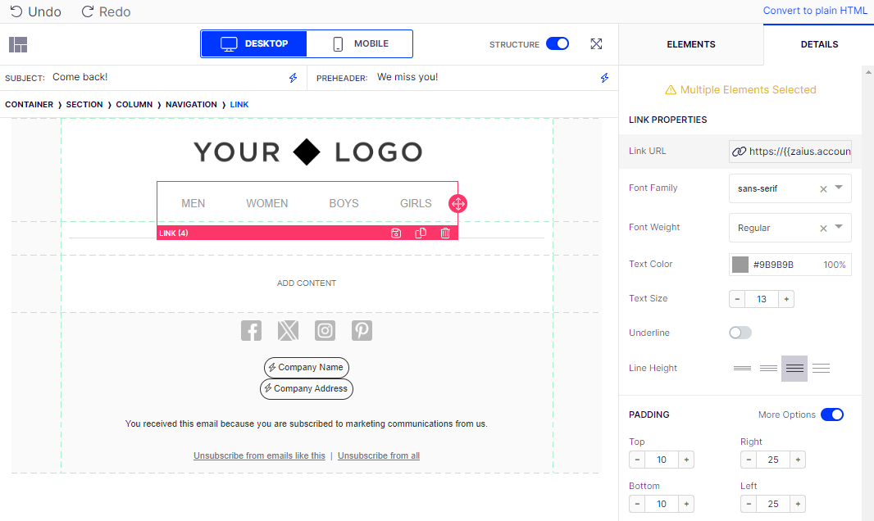The image size is (874, 521).
Task: Increase the Text Size with plus
Action: (x=786, y=299)
